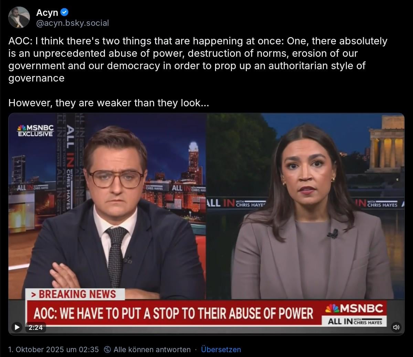This screenshot has width=413, height=357.
Task: Click the blue verified checkmark badge
Action: click(65, 12)
